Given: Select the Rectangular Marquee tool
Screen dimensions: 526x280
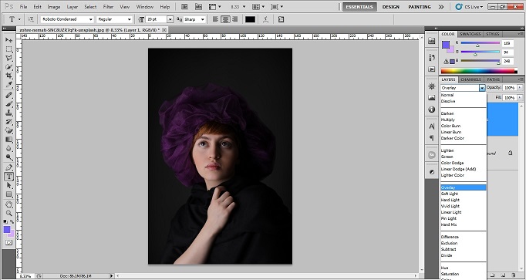Looking at the screenshot, I should pos(8,49).
